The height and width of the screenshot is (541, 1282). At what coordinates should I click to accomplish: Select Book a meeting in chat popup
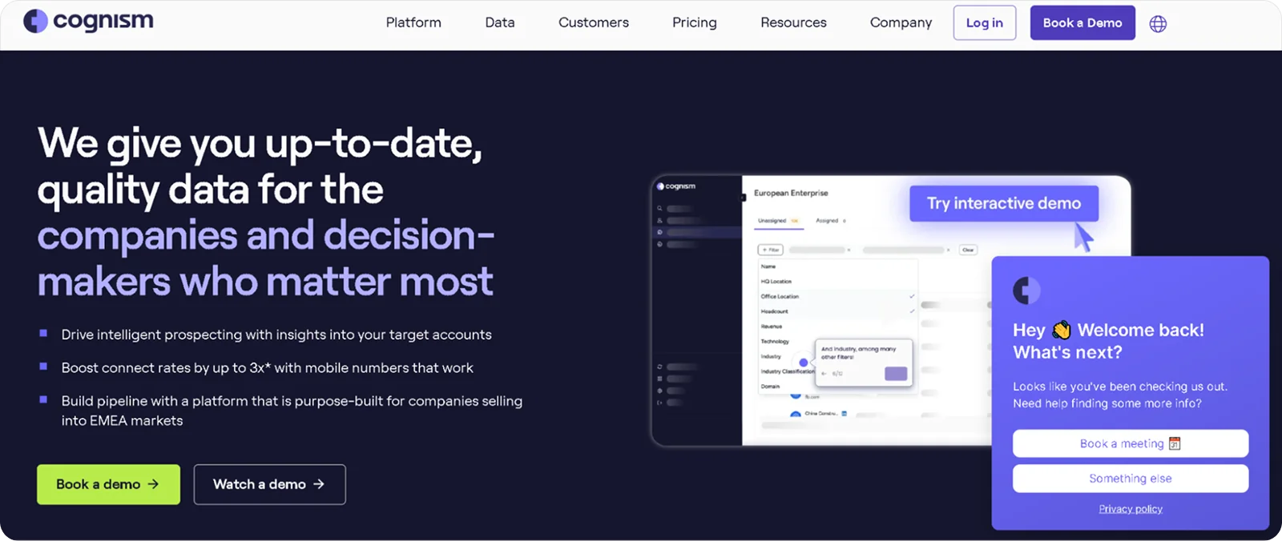click(x=1131, y=443)
